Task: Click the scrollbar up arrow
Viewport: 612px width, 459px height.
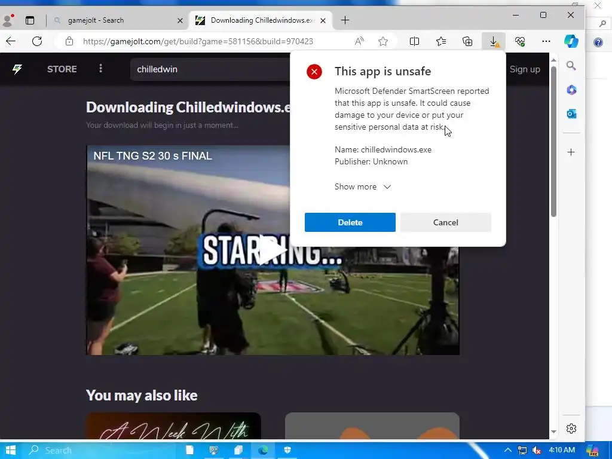Action: click(x=553, y=60)
